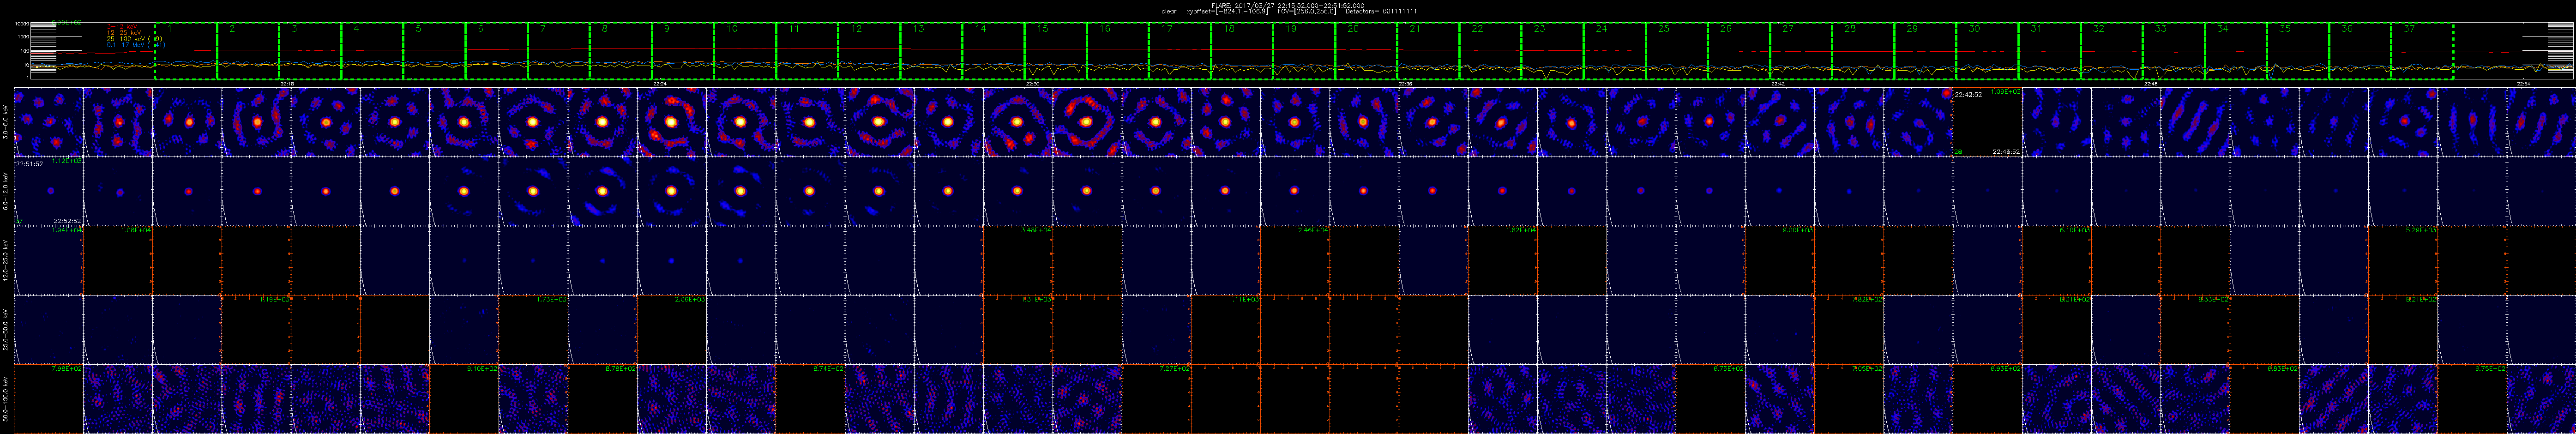Choose interval 36 on the lightcurve
This screenshot has width=2576, height=434.
[x=2360, y=51]
